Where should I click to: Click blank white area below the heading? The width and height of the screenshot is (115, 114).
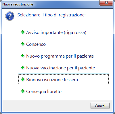coord(57,24)
